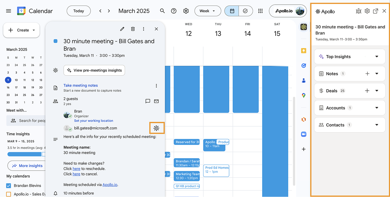Close the Apollo side panel

click(x=384, y=11)
